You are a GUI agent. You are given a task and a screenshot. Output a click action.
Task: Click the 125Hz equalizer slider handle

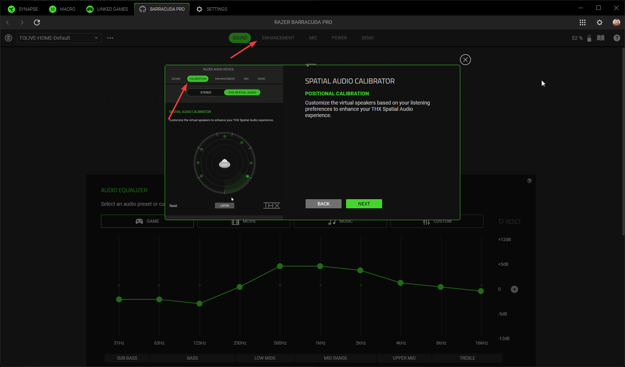199,304
